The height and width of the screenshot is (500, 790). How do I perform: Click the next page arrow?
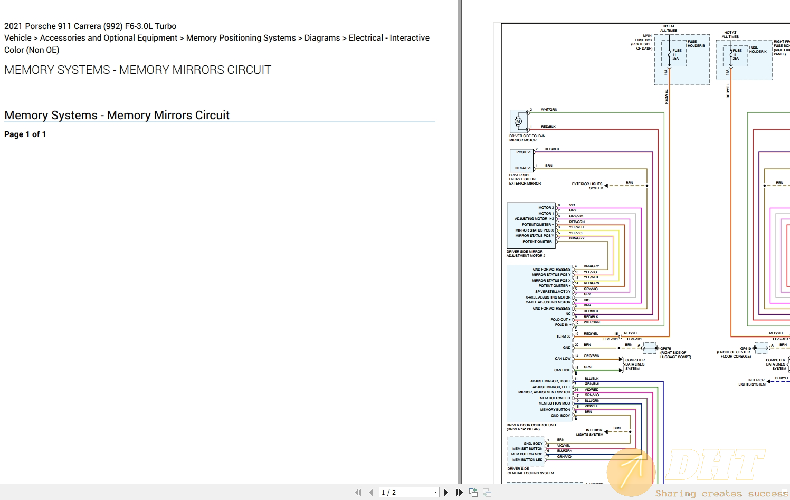446,492
